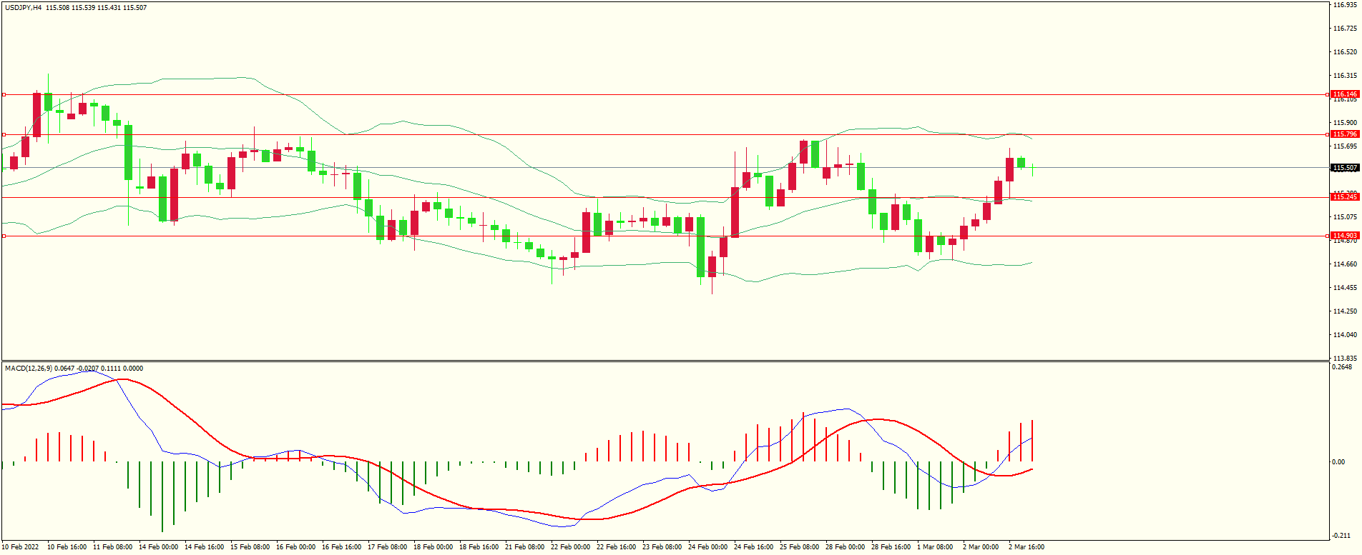Click the 114.040 price axis label

1345,335
